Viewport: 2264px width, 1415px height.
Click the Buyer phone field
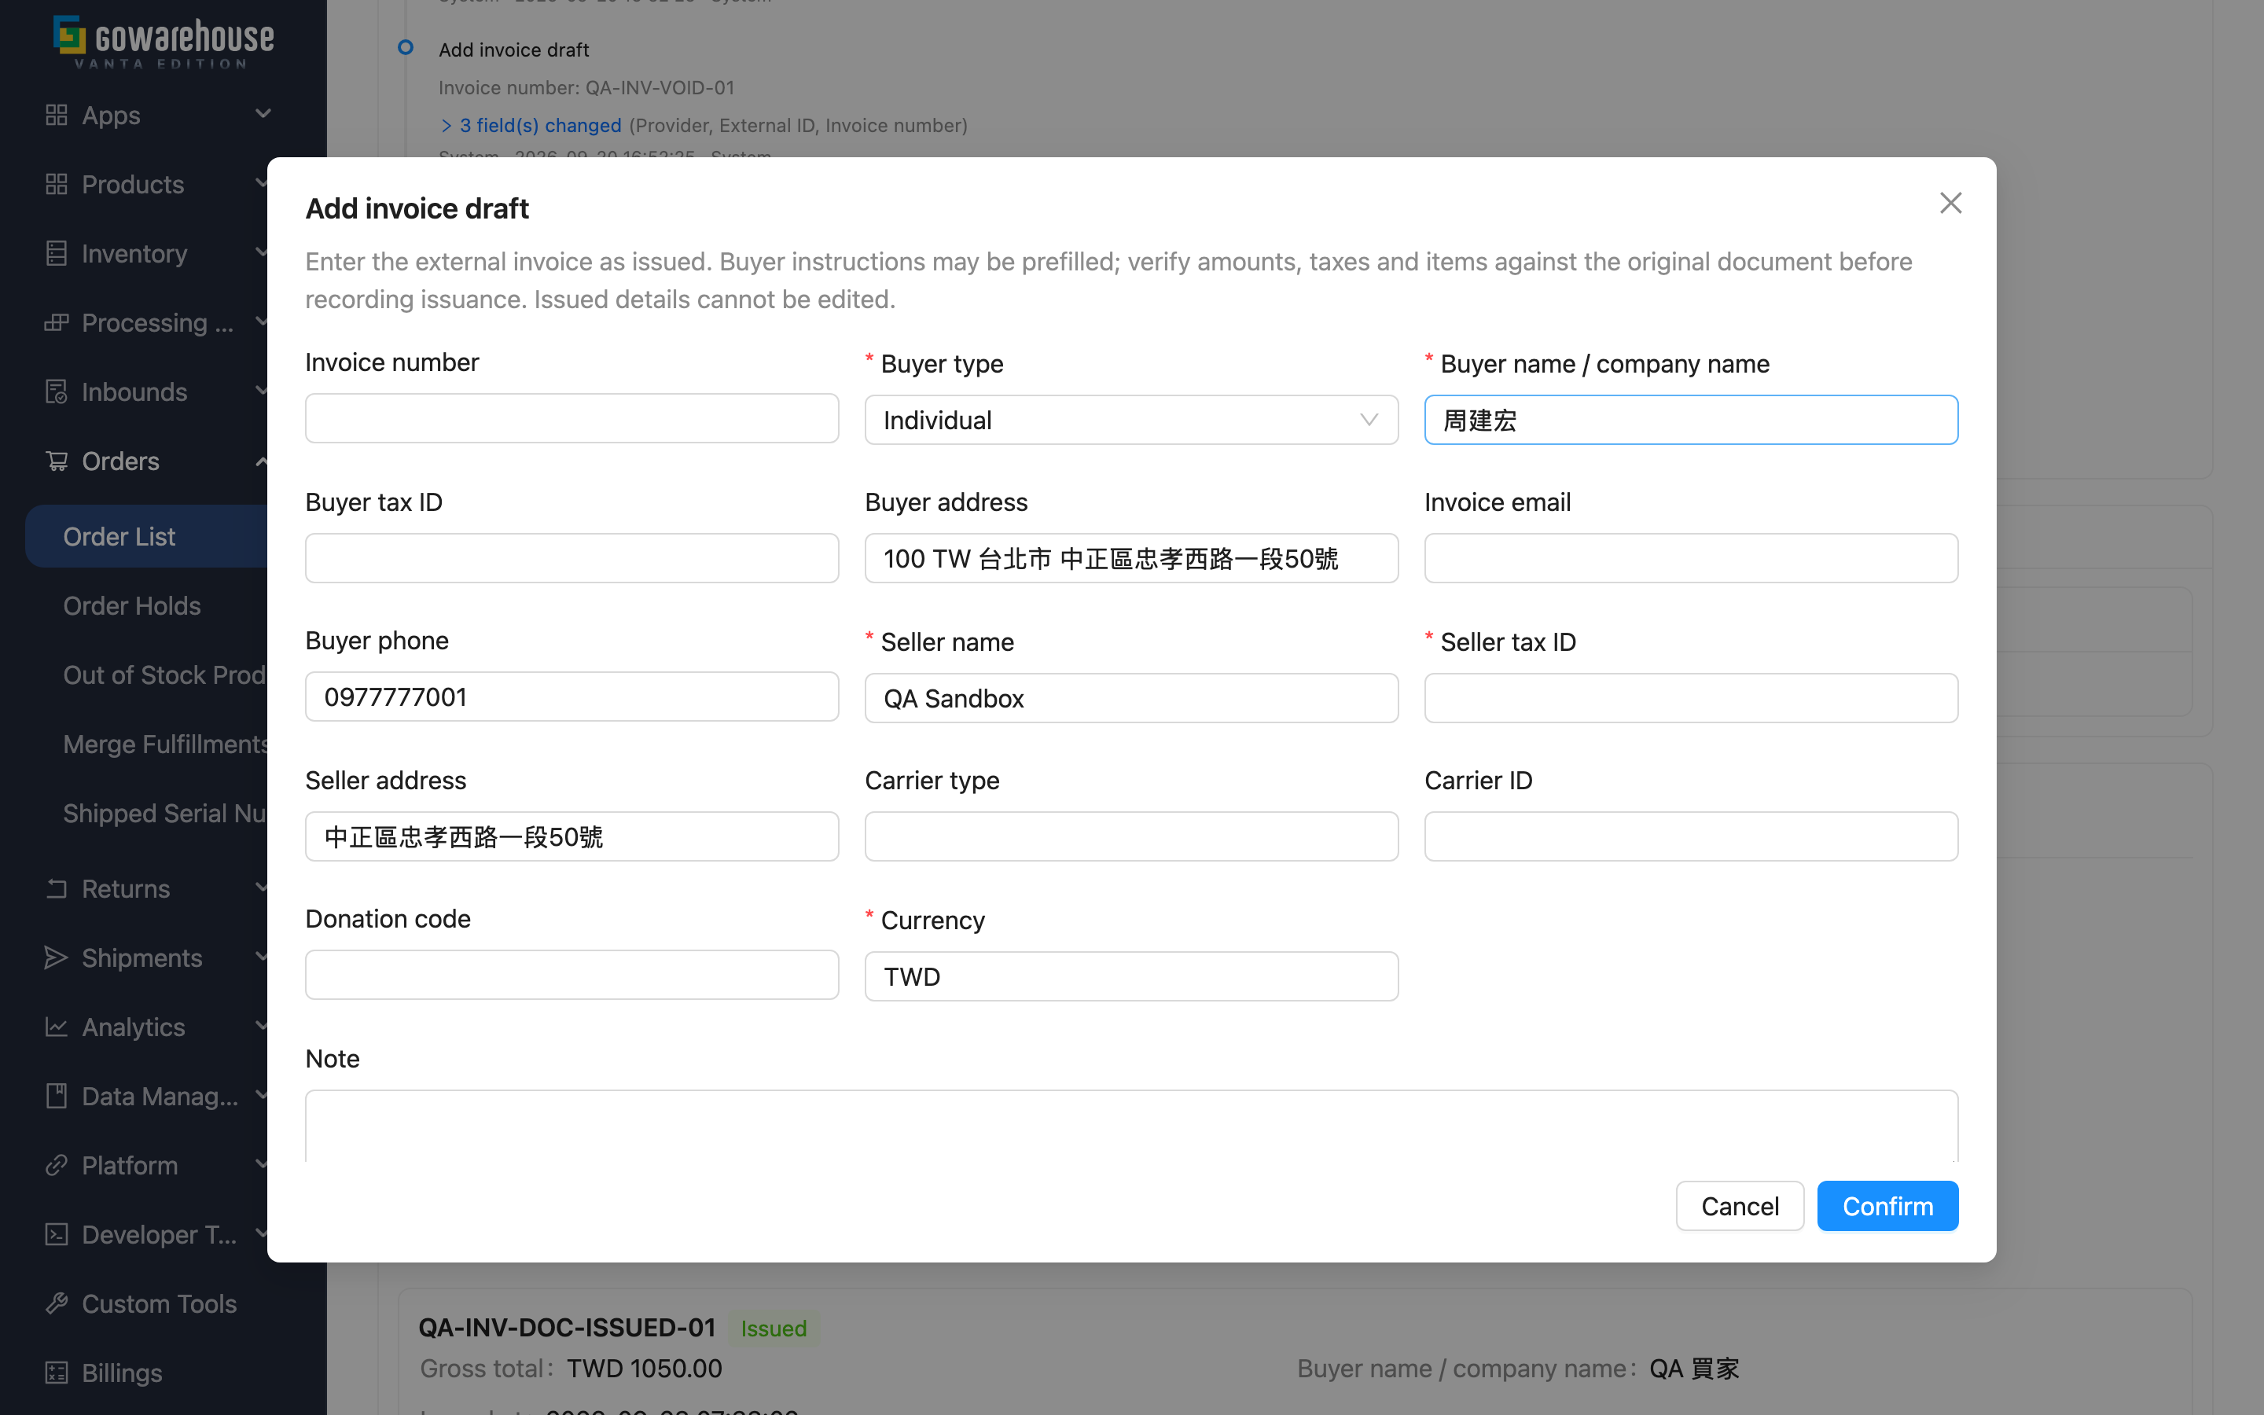[x=572, y=697]
